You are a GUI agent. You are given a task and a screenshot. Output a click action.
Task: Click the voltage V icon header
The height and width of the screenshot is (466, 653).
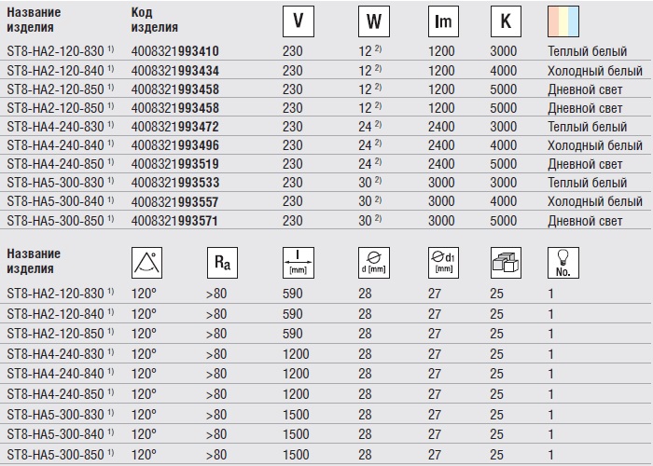point(298,22)
